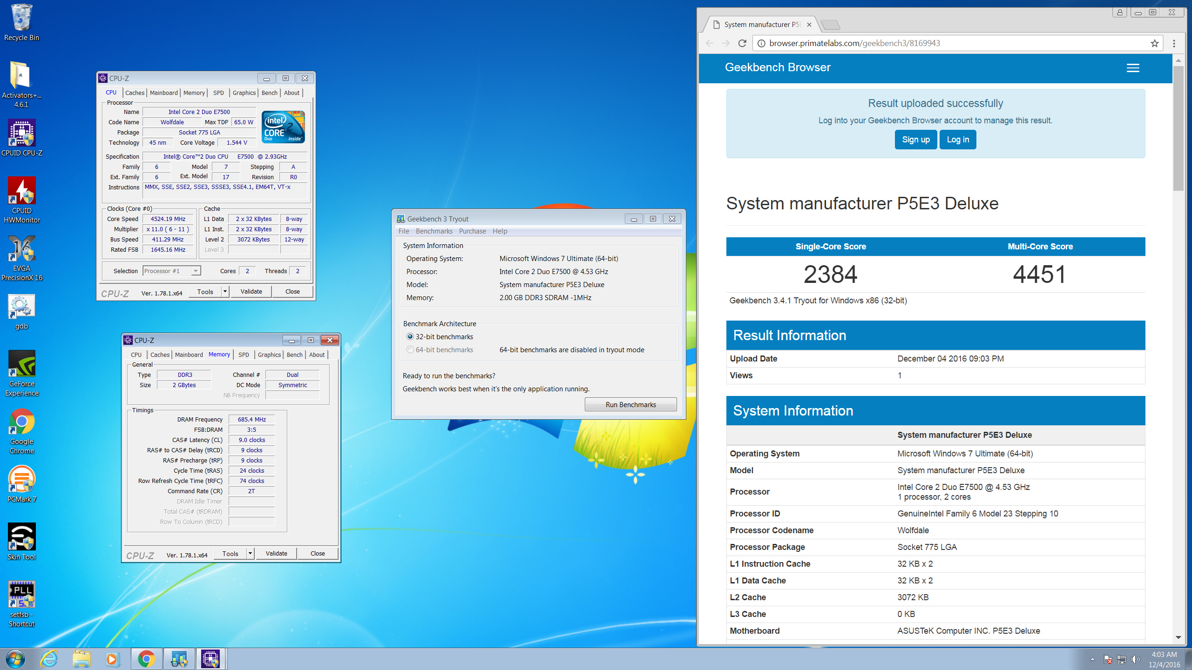Open the Geekbench Purchase menu

coord(472,231)
